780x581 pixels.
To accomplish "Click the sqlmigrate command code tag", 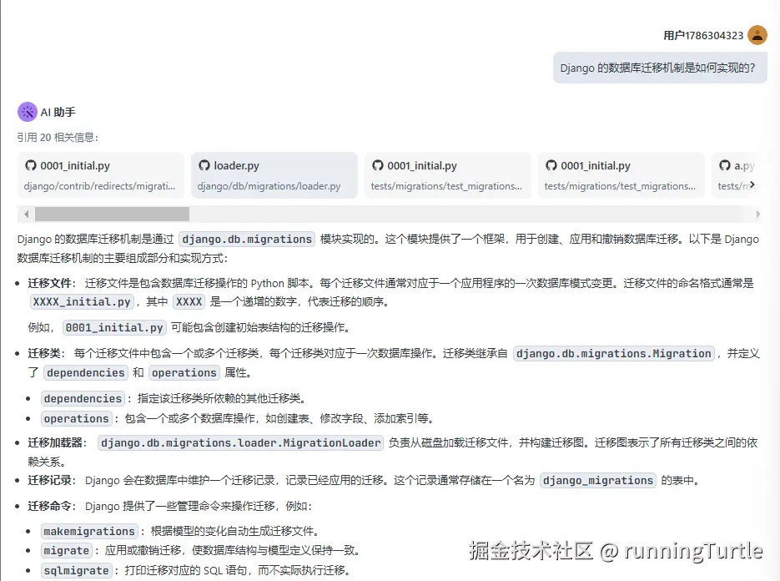I will click(76, 570).
